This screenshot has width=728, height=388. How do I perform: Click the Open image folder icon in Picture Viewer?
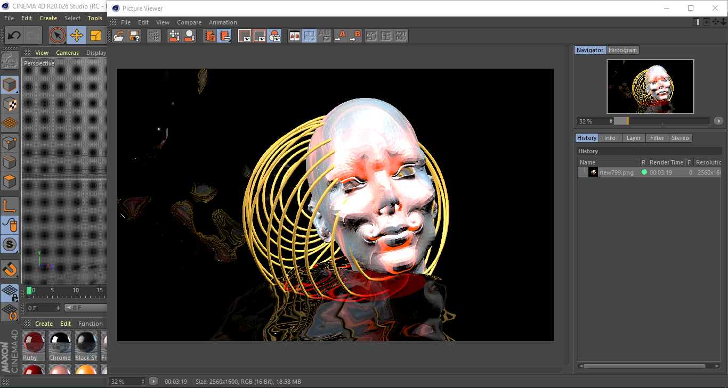[119, 36]
